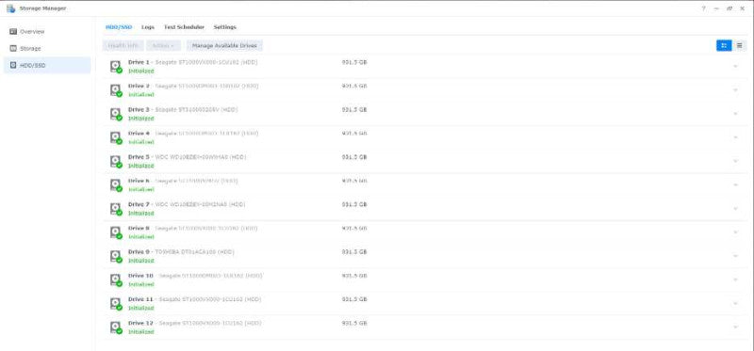Open the Test Scheduler tab
754x351 pixels.
pos(184,27)
